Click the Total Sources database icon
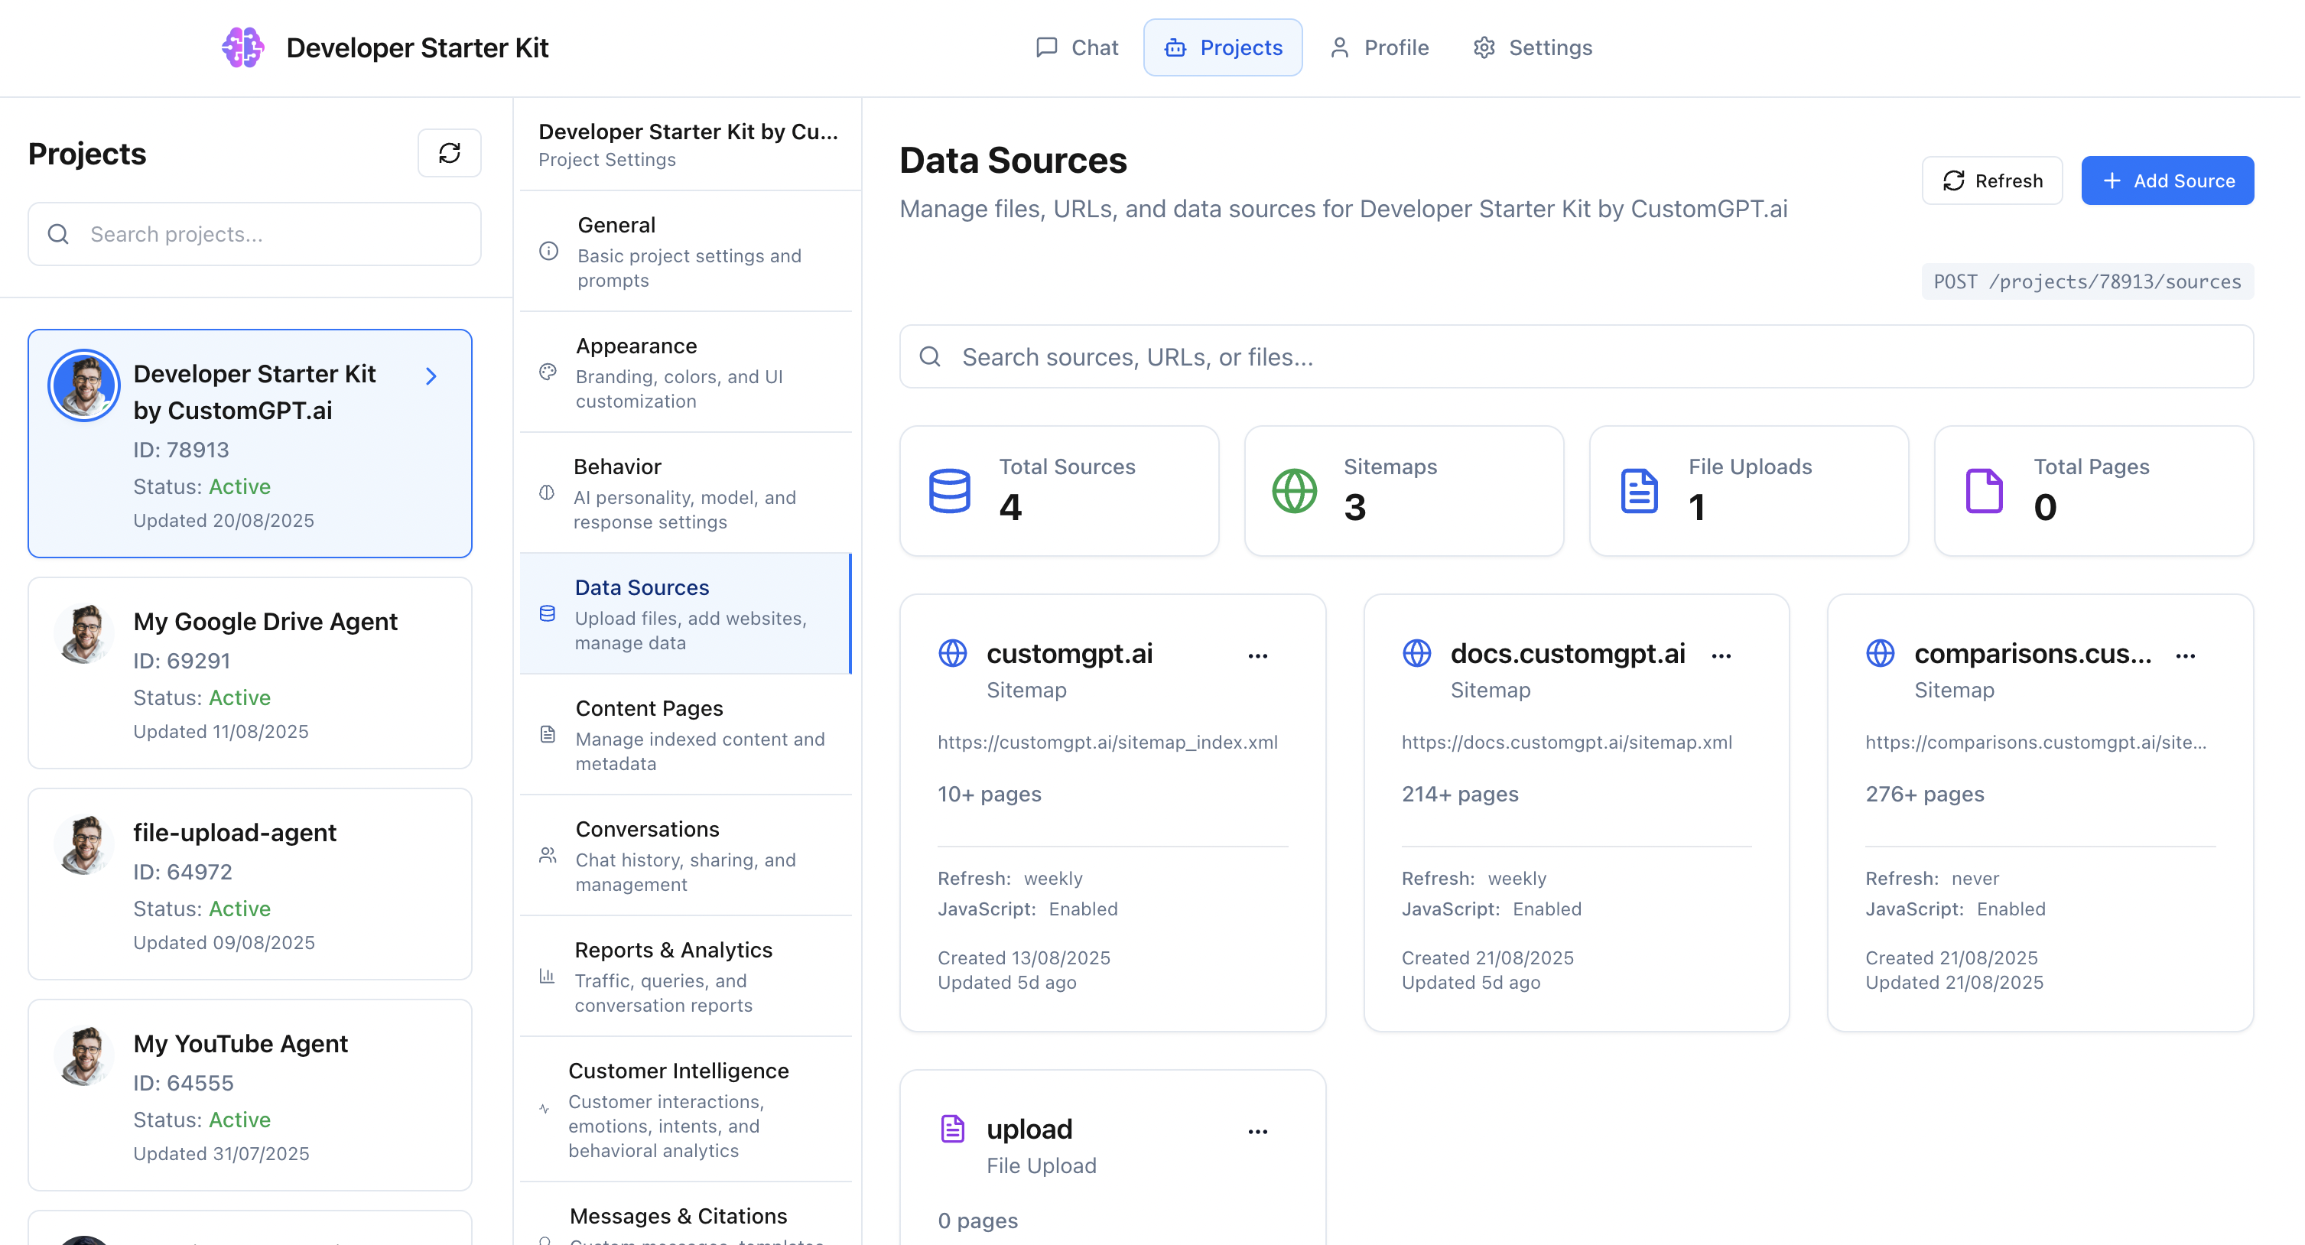 pos(949,490)
